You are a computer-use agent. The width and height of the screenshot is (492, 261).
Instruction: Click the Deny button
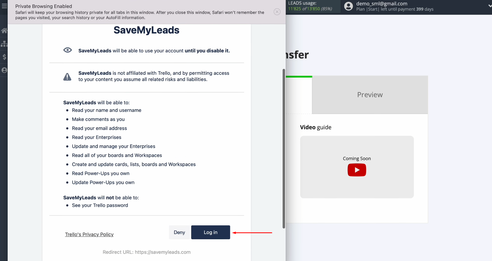179,232
